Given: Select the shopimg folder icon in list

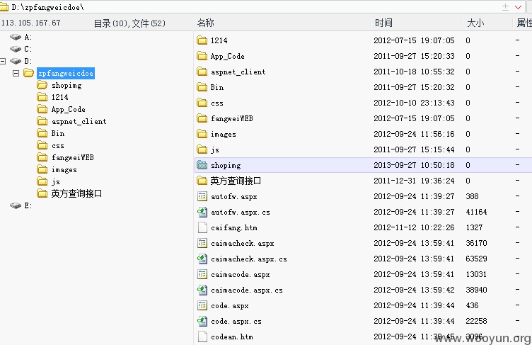Looking at the screenshot, I should 202,165.
